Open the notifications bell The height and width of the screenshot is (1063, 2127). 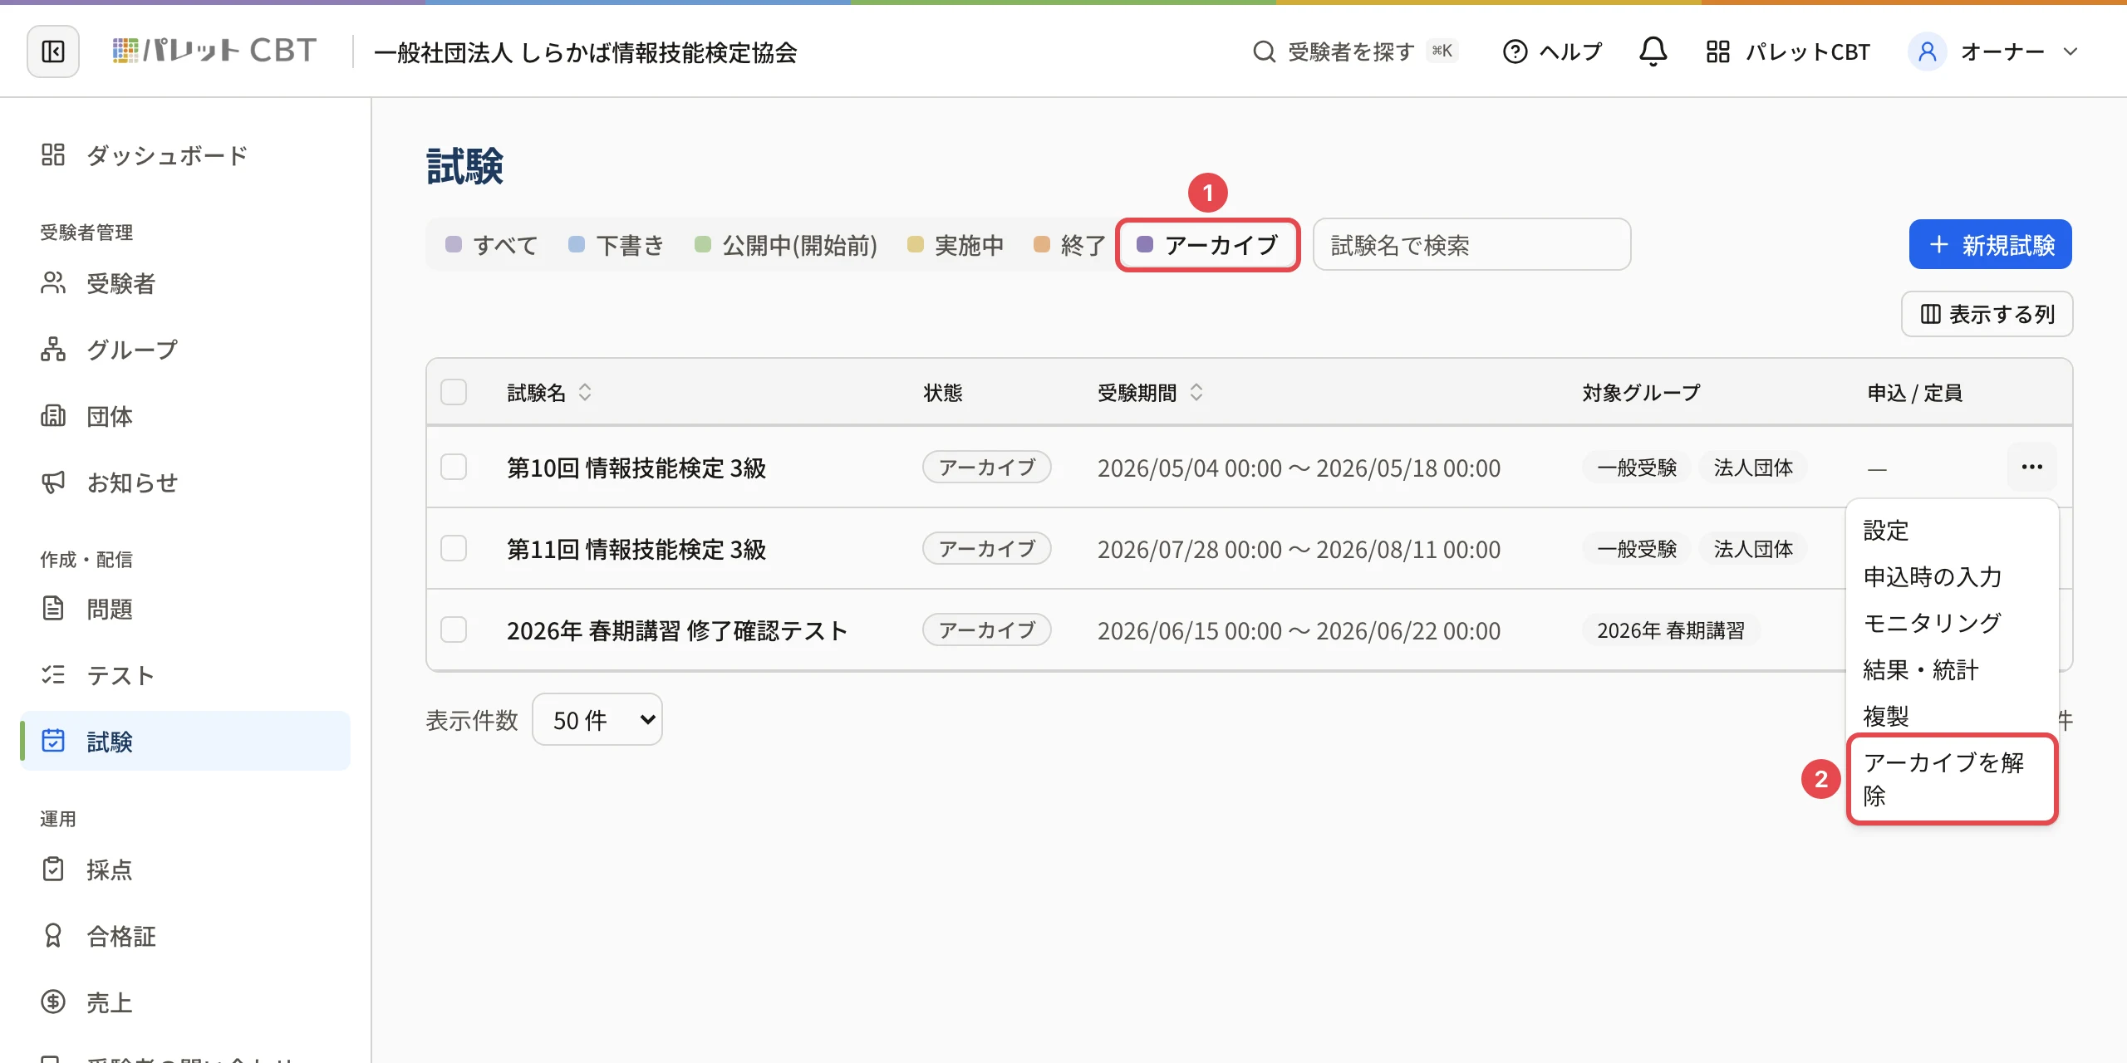(1653, 51)
